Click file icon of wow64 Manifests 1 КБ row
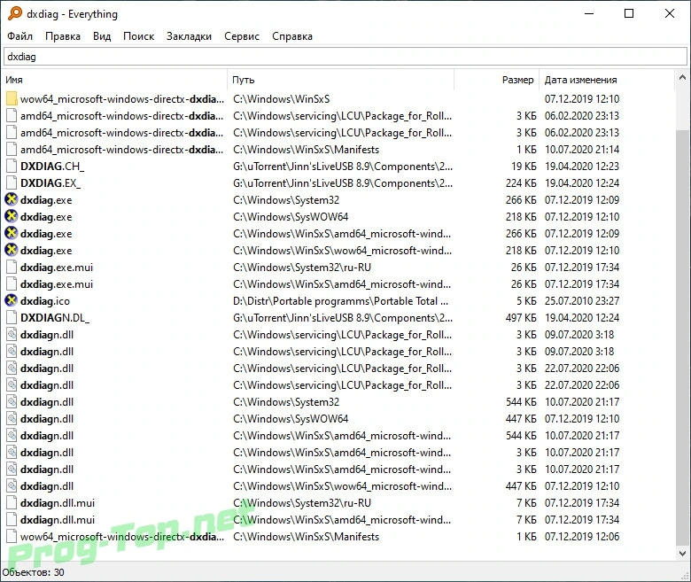This screenshot has width=691, height=582. coord(12,536)
